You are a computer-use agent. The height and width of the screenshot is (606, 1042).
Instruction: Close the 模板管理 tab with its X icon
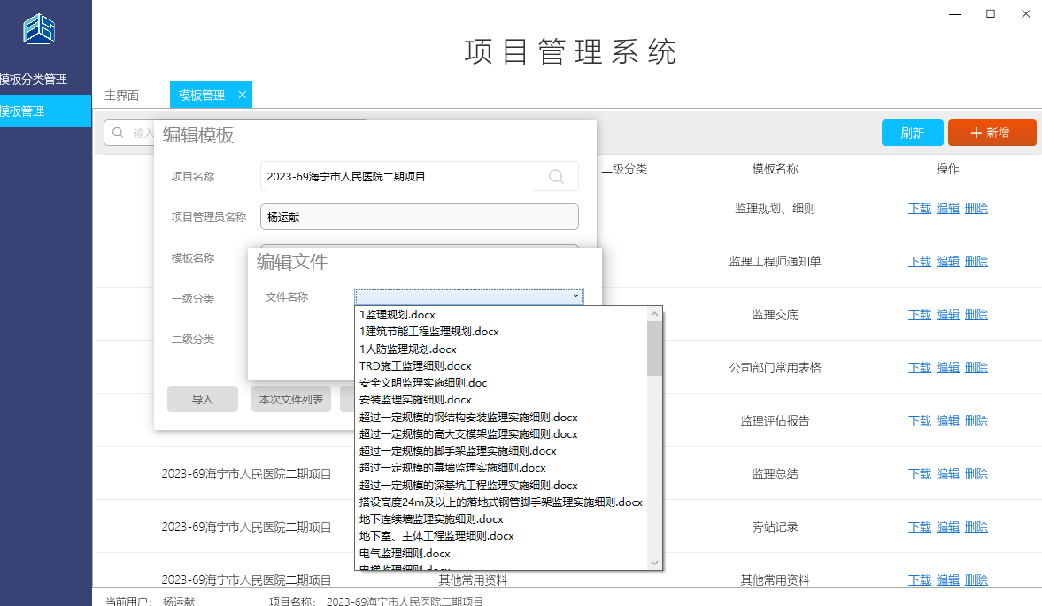tap(243, 95)
